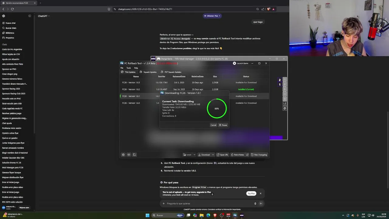
Task: Click the folder icon in Rollback Tool footer
Action: tap(134, 155)
